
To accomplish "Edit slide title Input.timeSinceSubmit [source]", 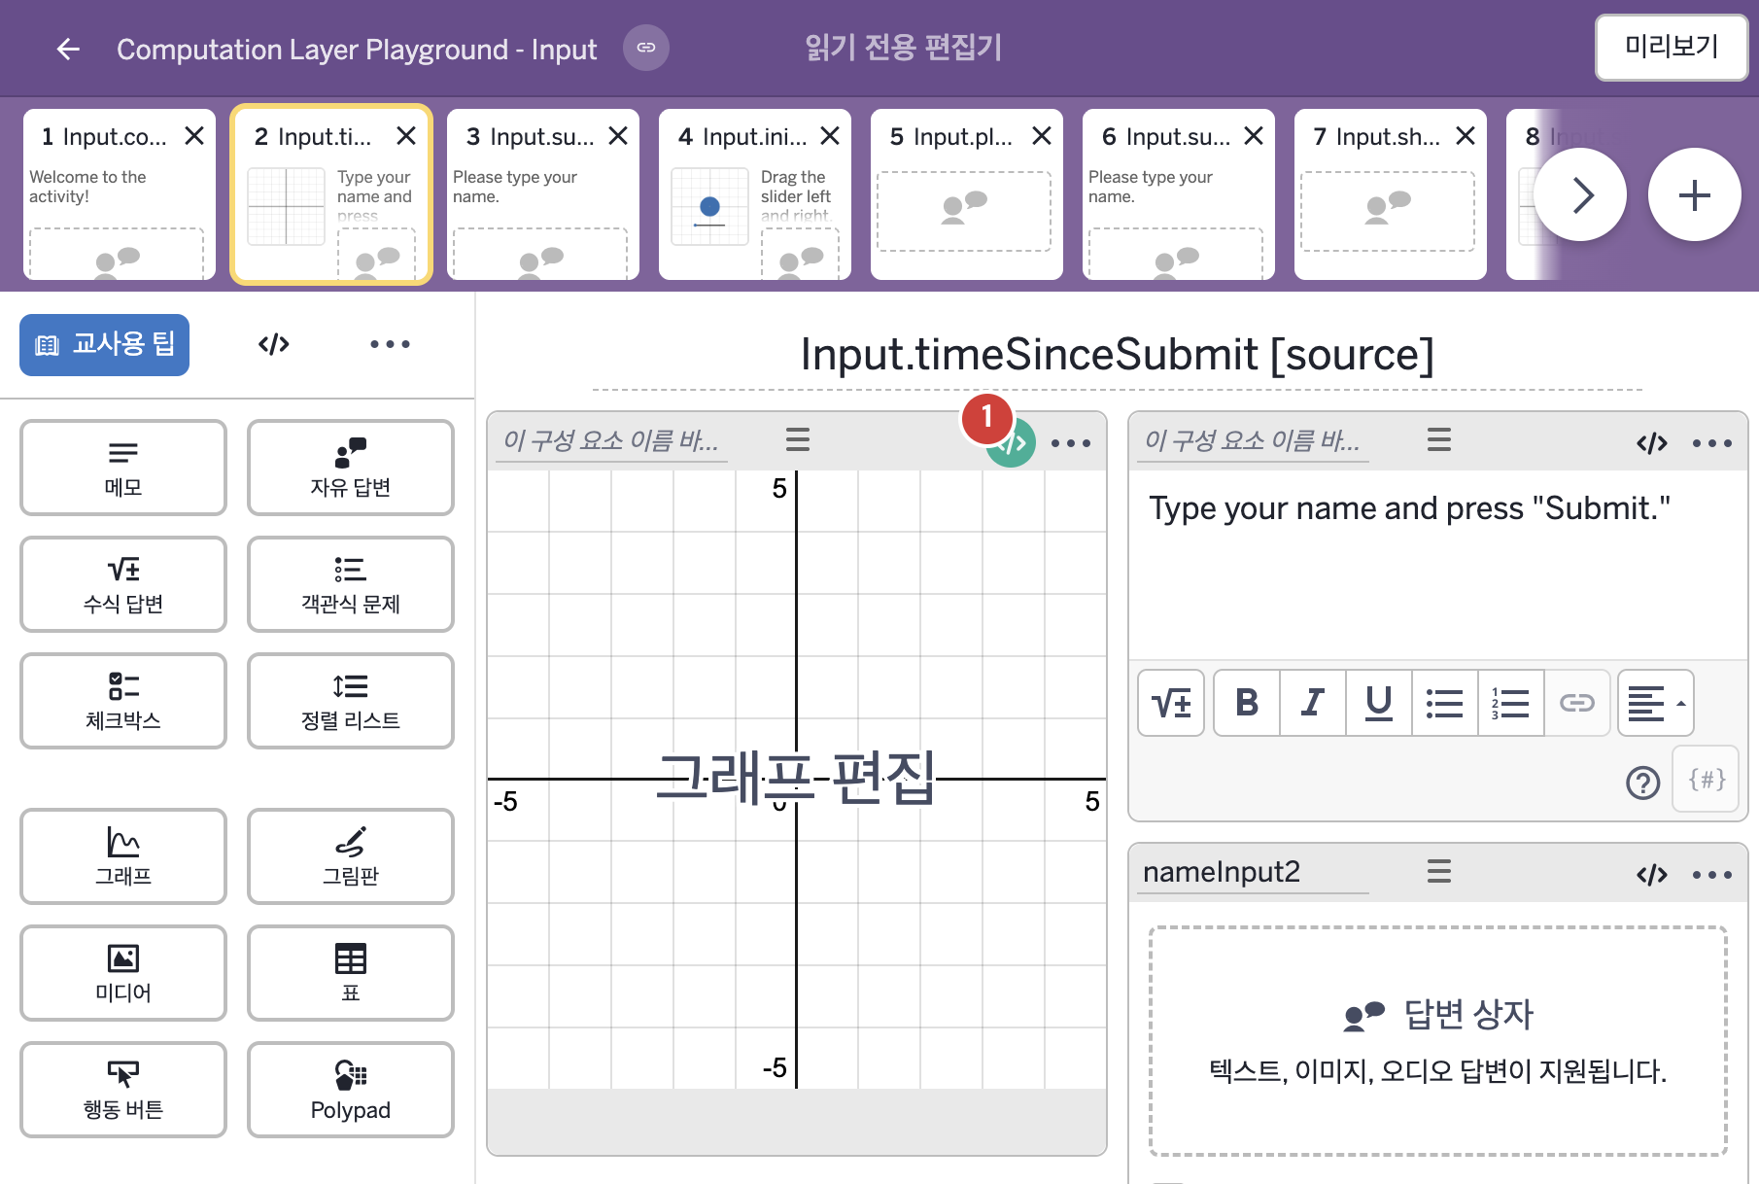I will point(1118,355).
